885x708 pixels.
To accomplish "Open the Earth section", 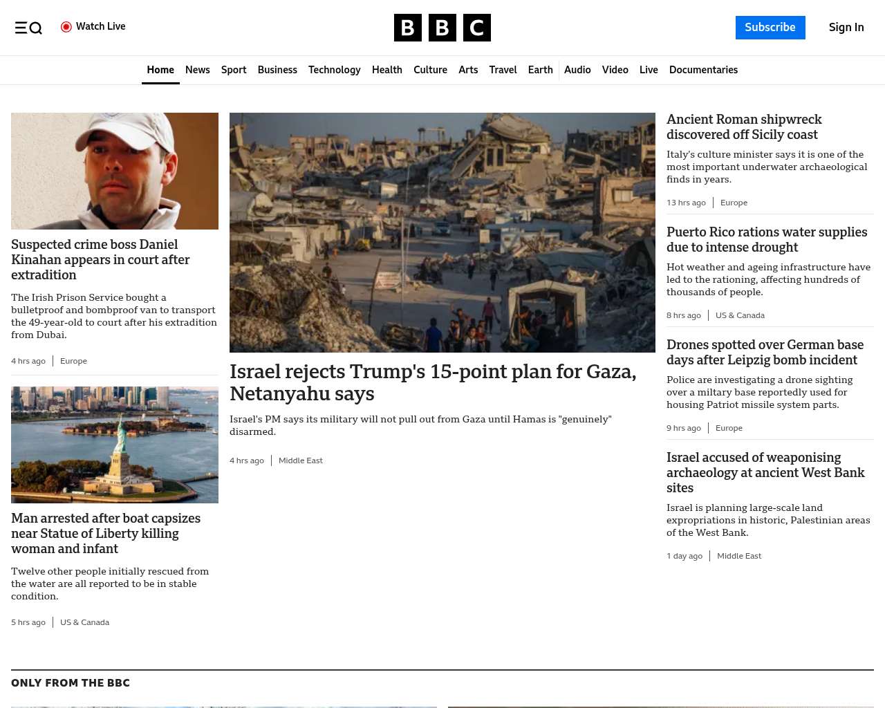I will 540,70.
